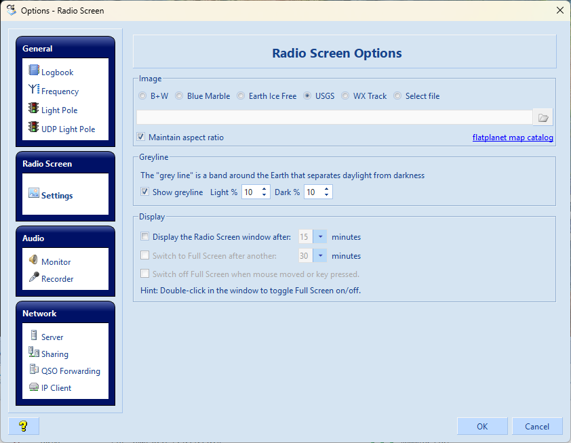571x443 pixels.
Task: Open Light Pole traffic light icon
Action: (x=34, y=108)
